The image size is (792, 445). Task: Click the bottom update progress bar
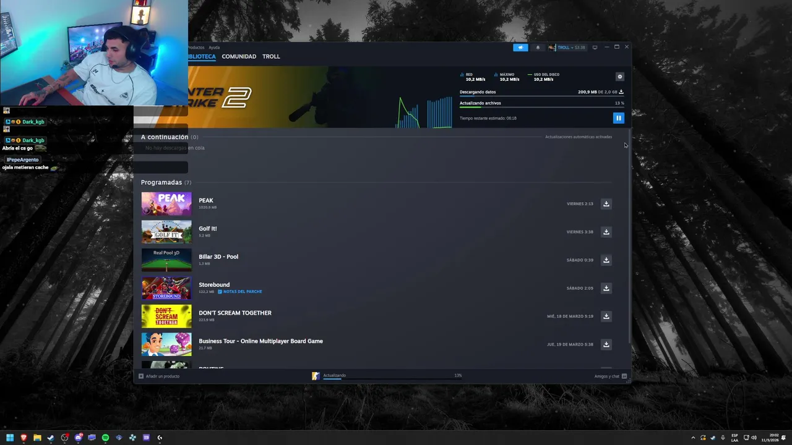click(x=392, y=378)
